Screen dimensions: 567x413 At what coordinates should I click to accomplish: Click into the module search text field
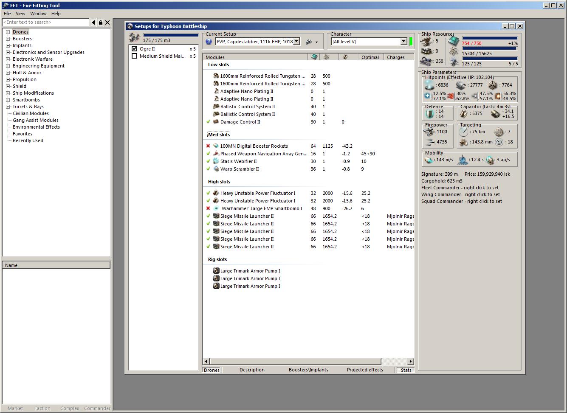pyautogui.click(x=46, y=22)
